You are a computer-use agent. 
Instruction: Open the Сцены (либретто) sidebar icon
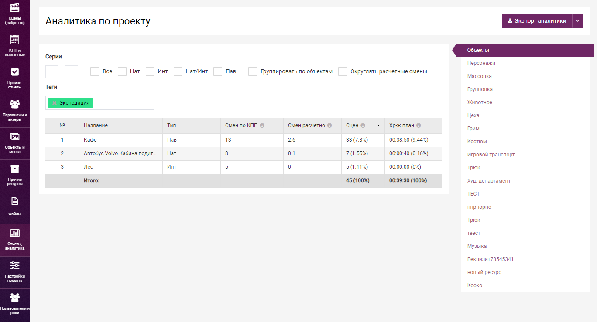point(15,7)
